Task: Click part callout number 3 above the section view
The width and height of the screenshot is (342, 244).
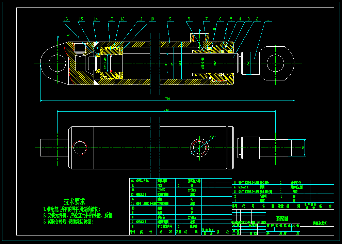Action: (248, 19)
